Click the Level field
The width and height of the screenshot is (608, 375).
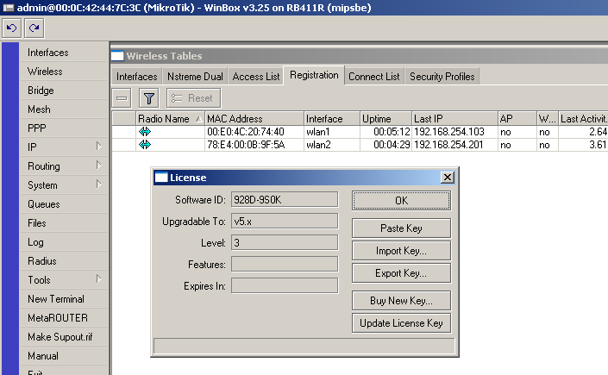pyautogui.click(x=285, y=243)
